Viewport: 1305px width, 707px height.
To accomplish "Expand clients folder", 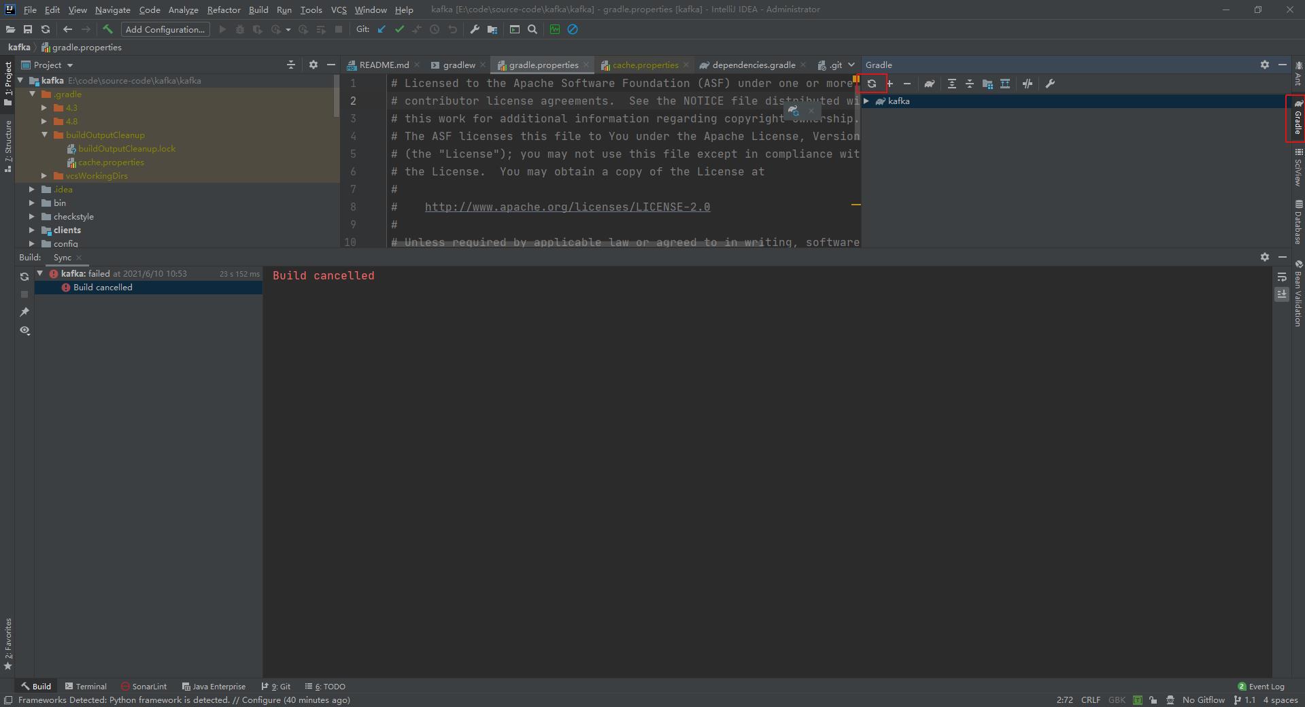I will [x=32, y=230].
